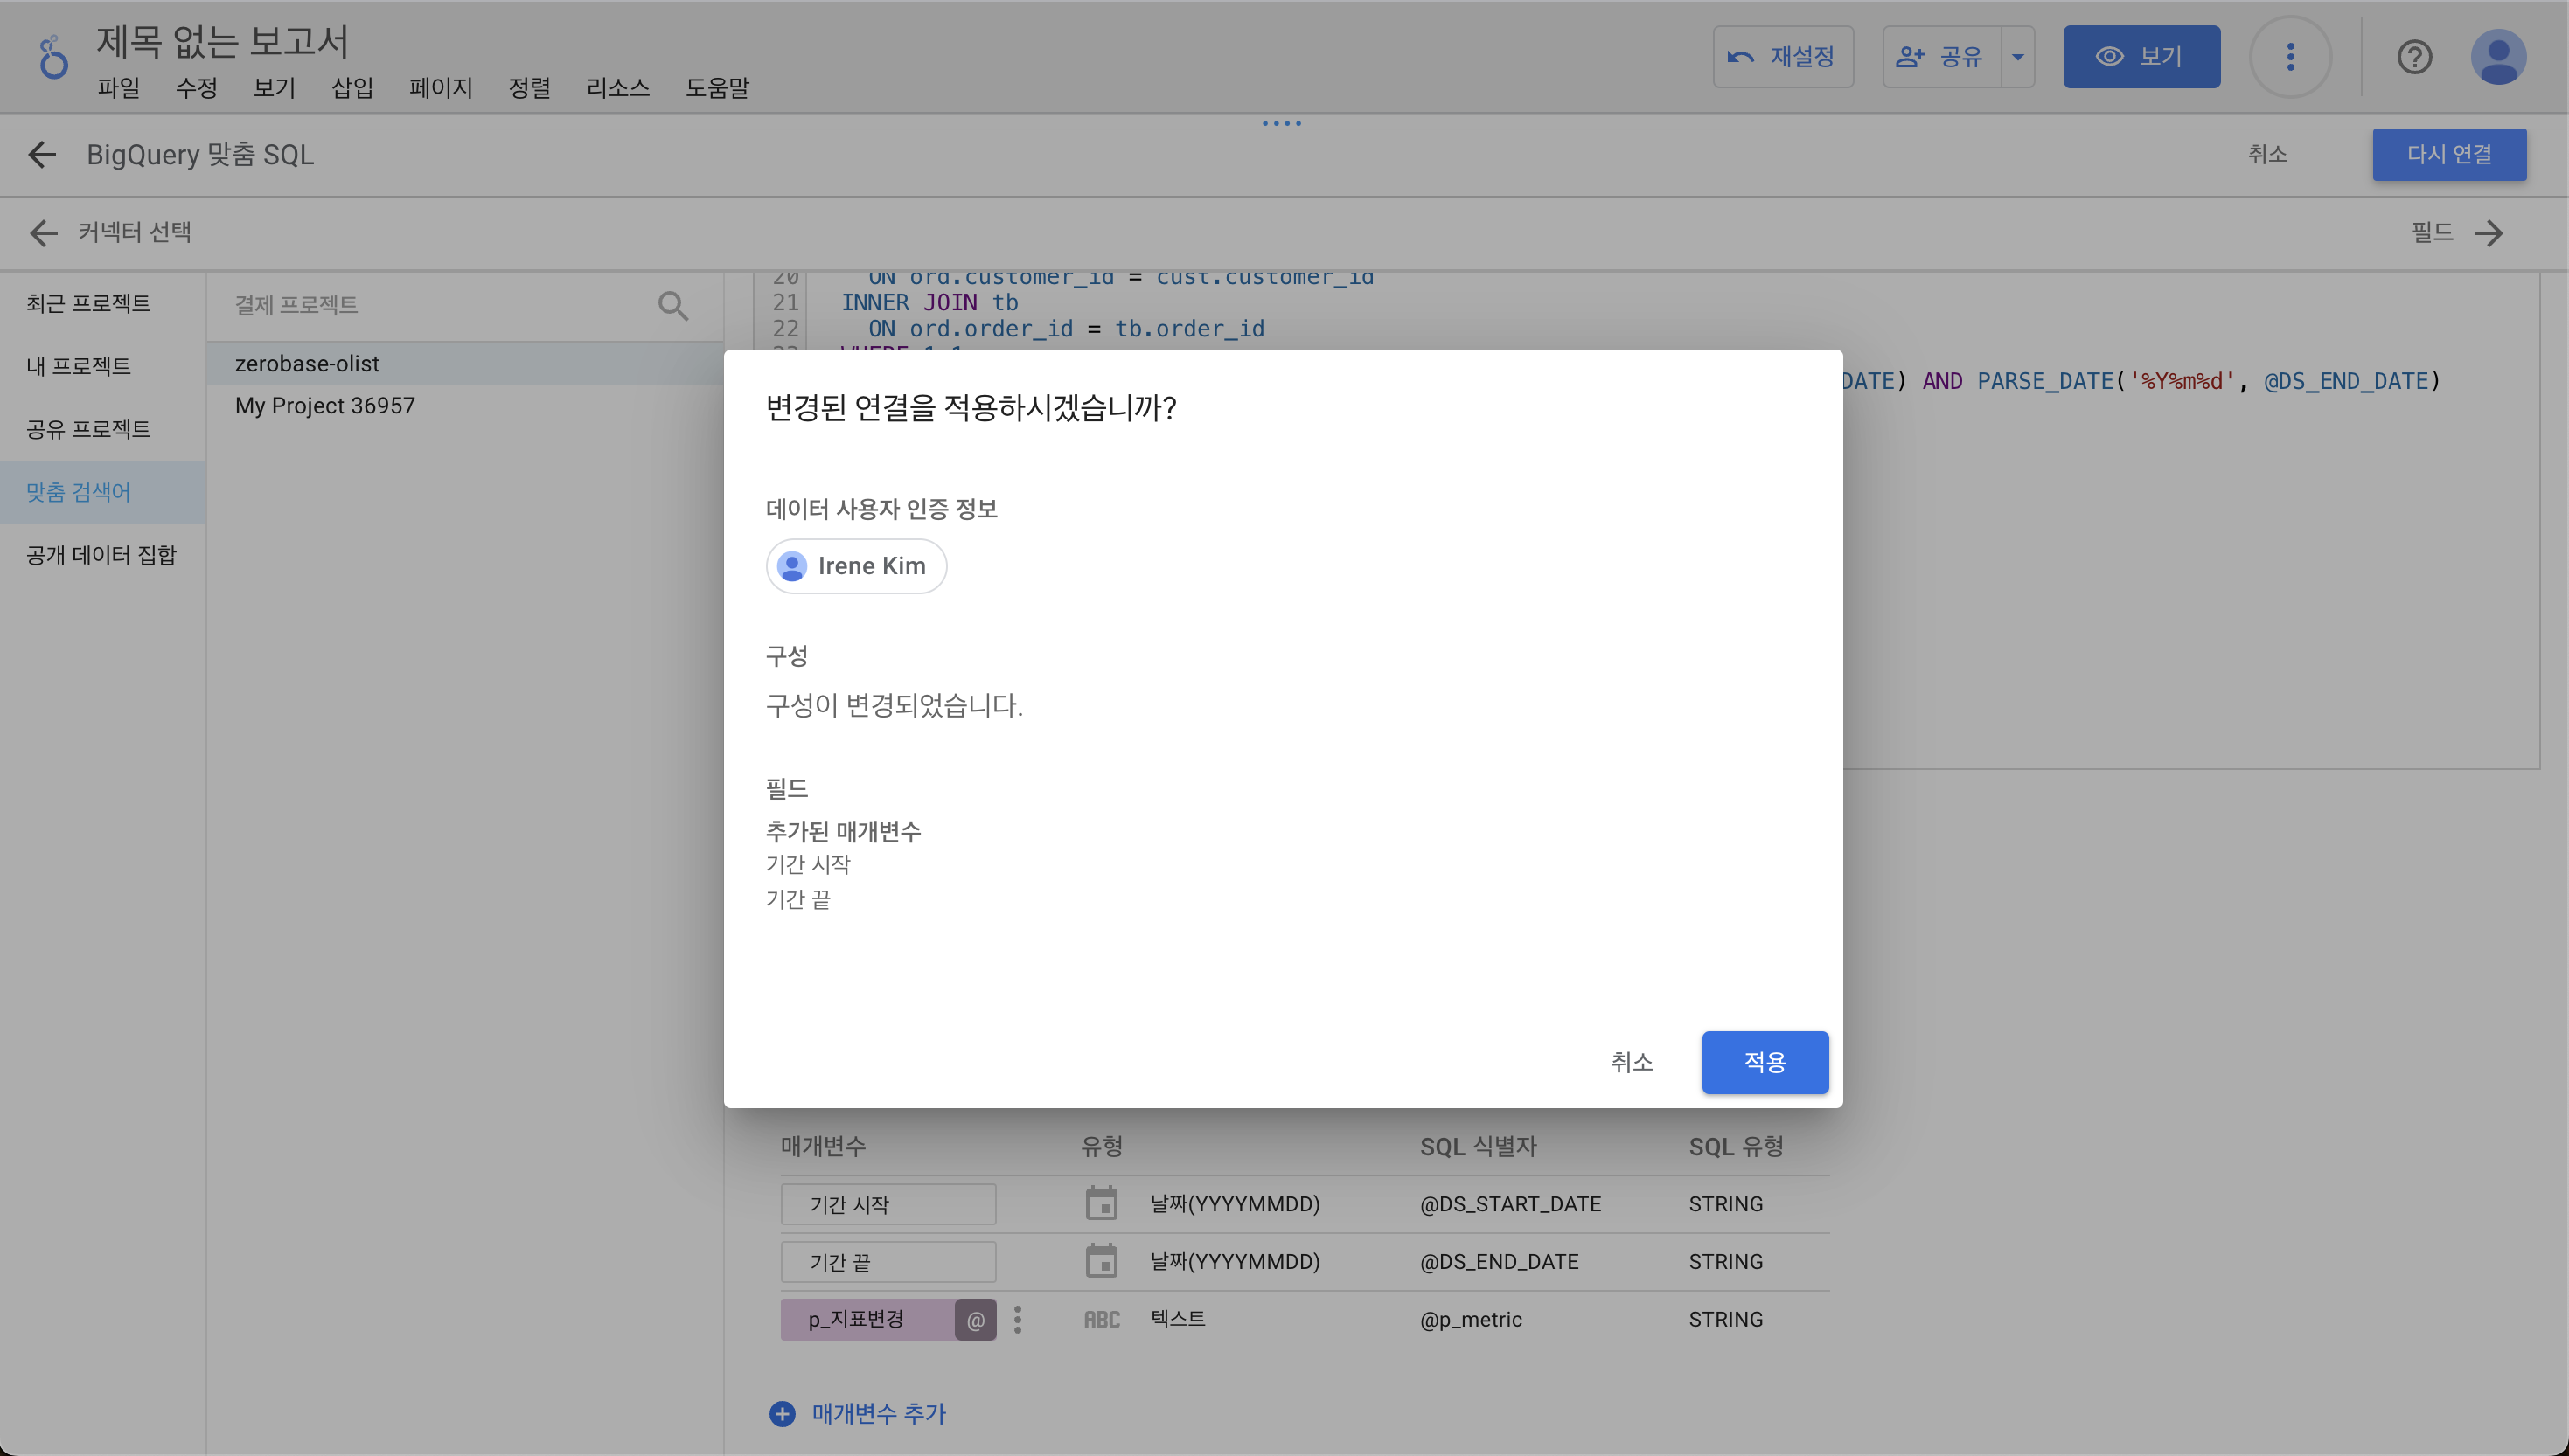
Task: Click 취소 in the confirmation dialog
Action: click(1631, 1062)
